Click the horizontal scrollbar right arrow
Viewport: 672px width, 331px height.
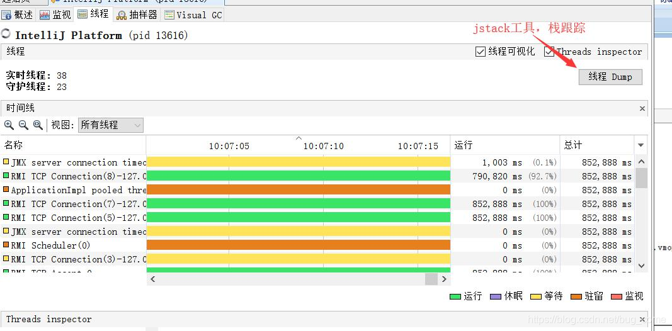(444, 279)
